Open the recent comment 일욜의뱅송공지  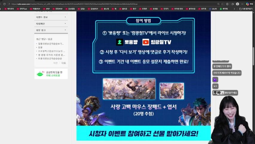(x=51, y=44)
